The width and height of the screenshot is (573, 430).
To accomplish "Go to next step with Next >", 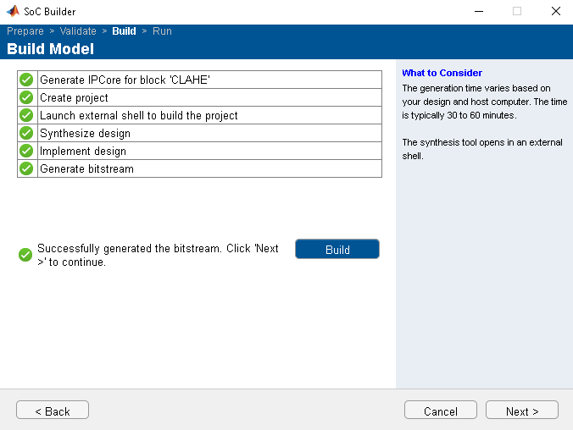I will coord(521,411).
